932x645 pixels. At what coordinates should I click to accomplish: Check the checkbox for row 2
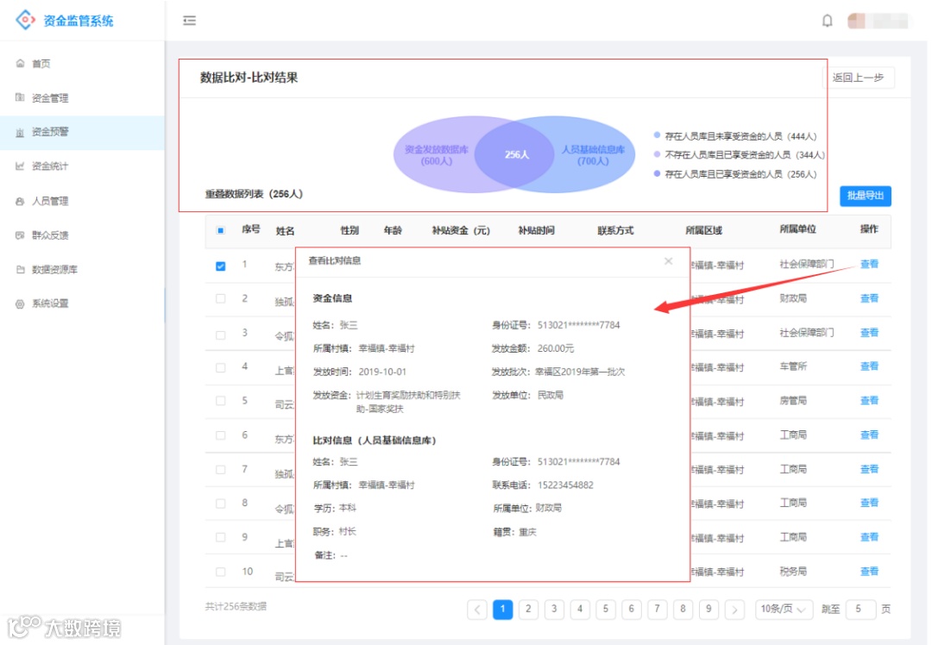(221, 298)
